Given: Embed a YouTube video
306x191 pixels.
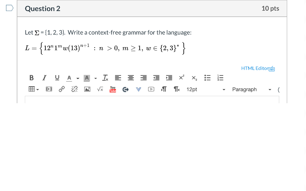Looking at the screenshot, I should 113,89.
